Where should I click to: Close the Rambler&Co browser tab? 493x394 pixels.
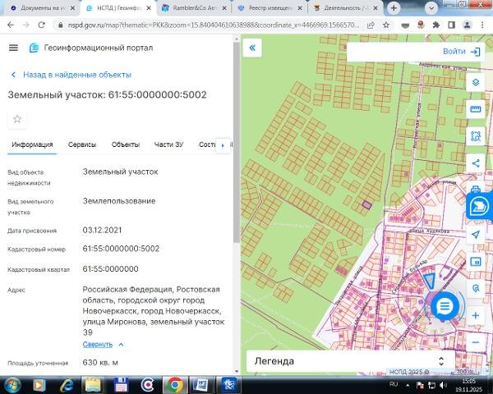(224, 8)
